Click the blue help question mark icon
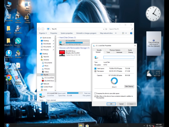Viewport: 169px width, 127px height. click(131, 33)
